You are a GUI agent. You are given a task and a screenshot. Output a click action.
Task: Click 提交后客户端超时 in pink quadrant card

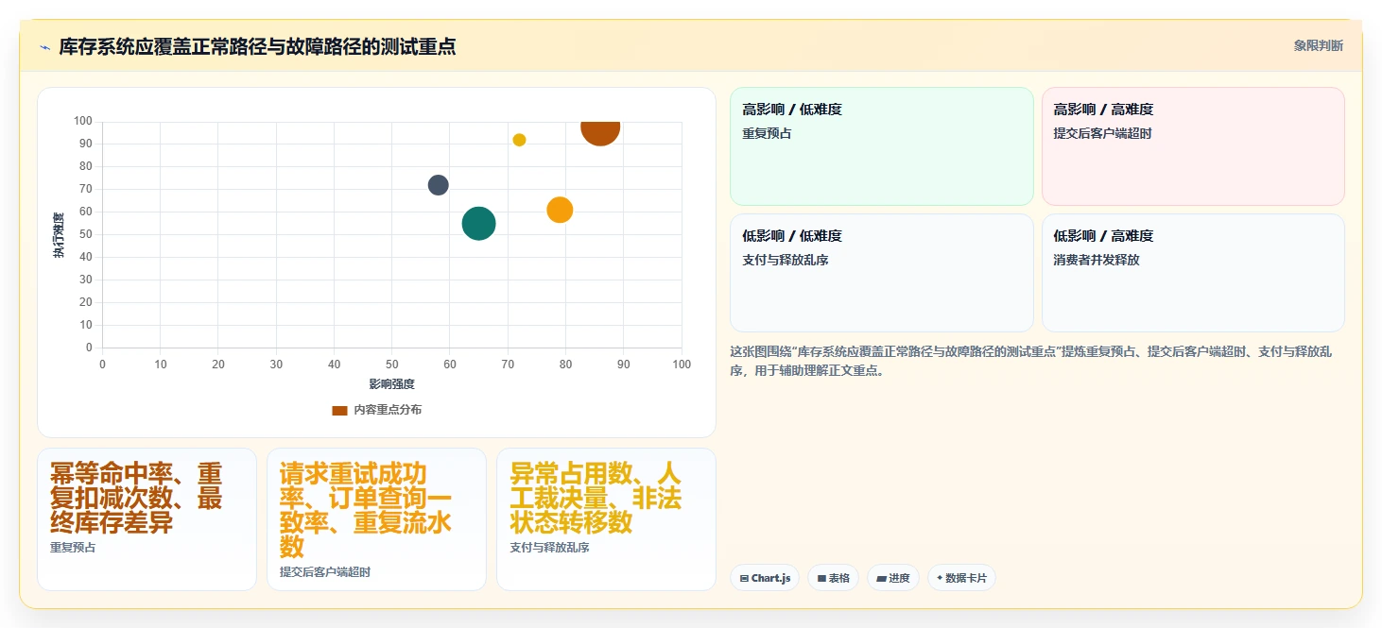[1102, 133]
